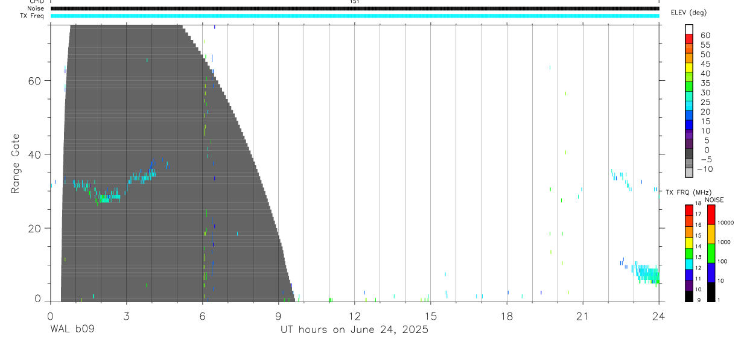The width and height of the screenshot is (741, 342).
Task: Click hour '24' on the UT hours axis
Action: [658, 315]
